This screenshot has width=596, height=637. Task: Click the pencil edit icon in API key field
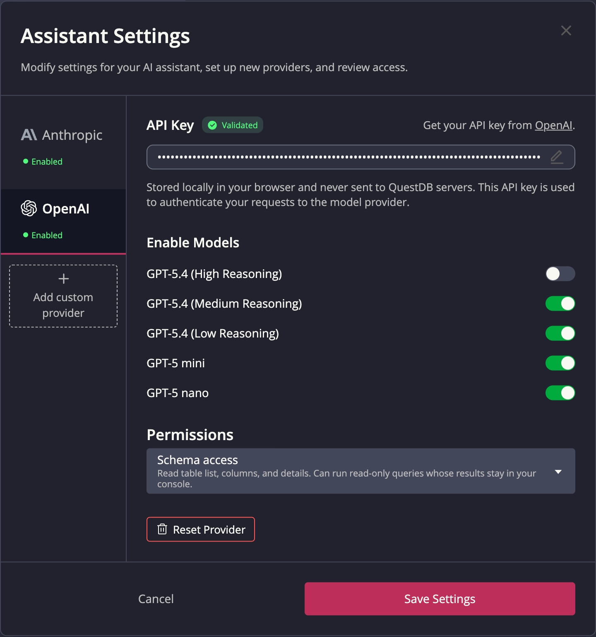pos(557,157)
